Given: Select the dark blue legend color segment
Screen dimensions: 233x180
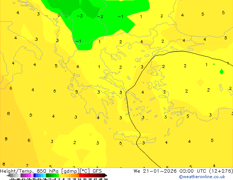Looking at the screenshot, I should pos(35,175).
